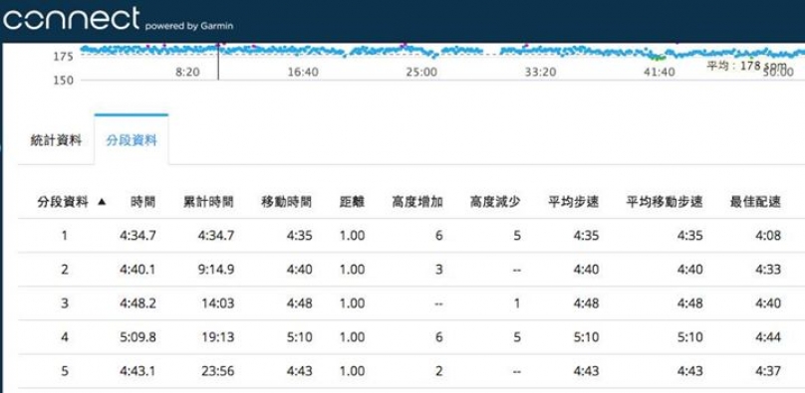This screenshot has height=393, width=805.
Task: Click lap 2 time value 4:40.1
Action: point(138,270)
